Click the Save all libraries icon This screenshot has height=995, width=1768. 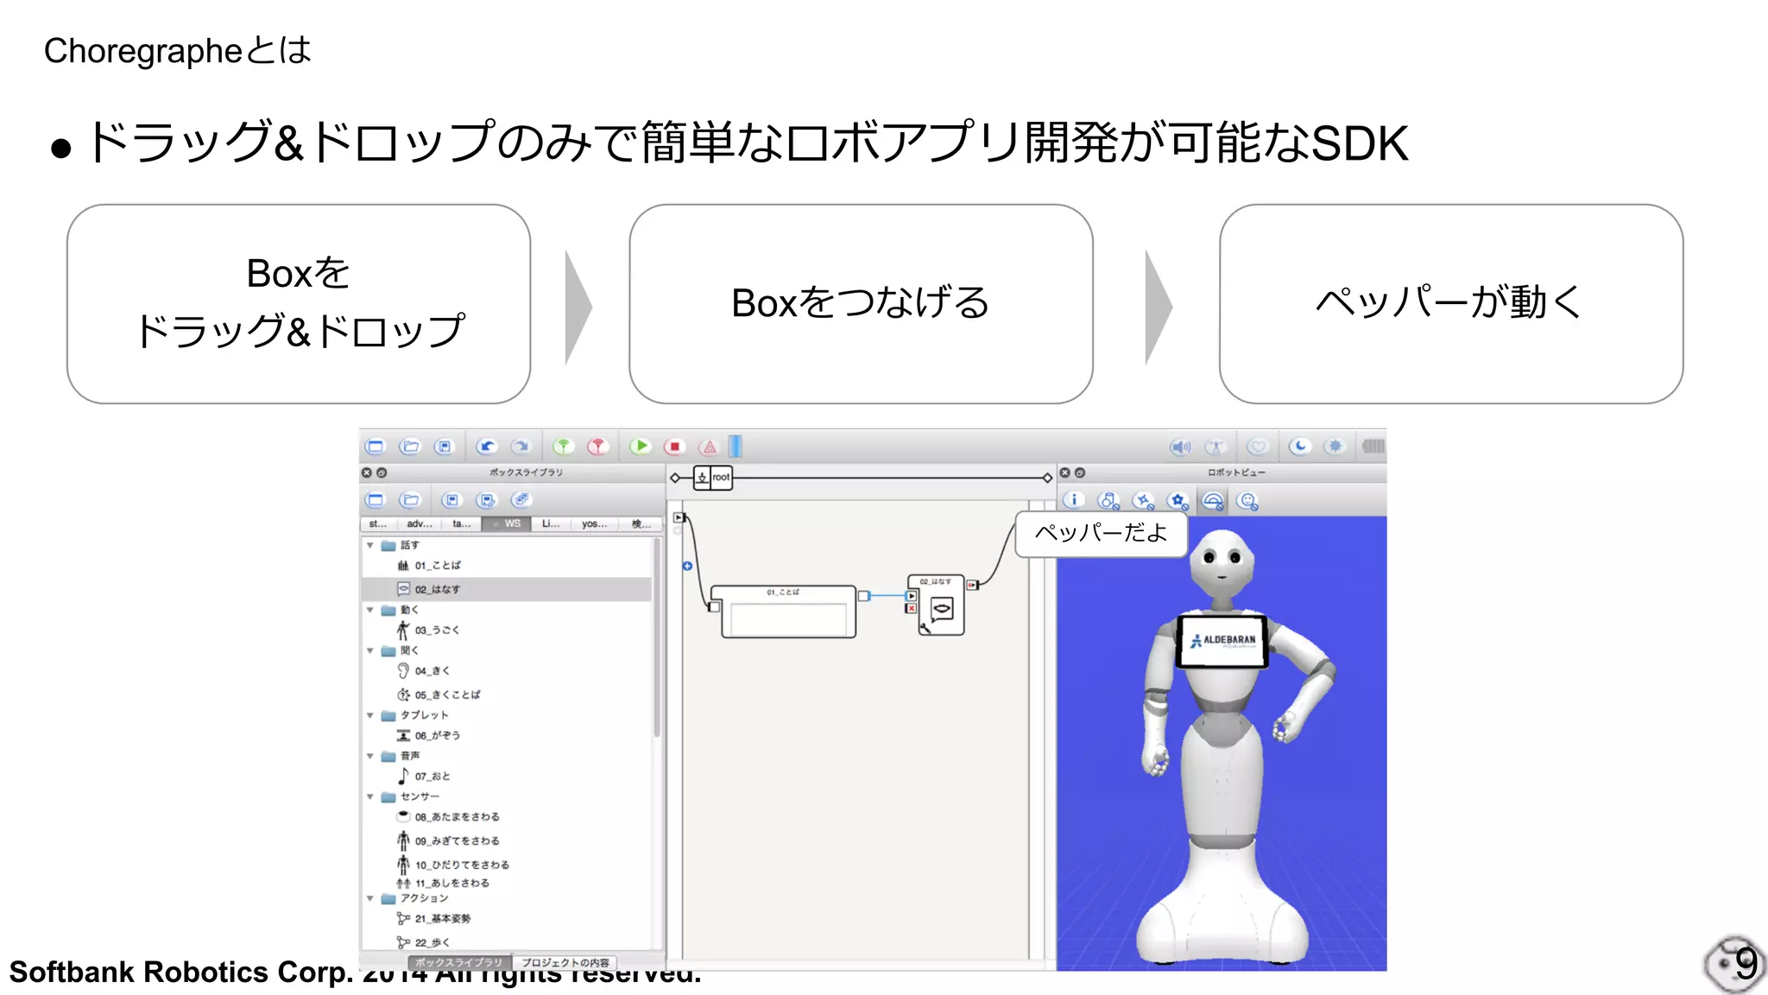coord(521,500)
